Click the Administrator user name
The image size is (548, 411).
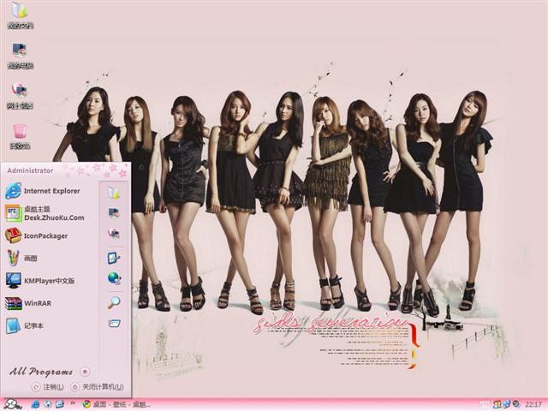coord(31,170)
